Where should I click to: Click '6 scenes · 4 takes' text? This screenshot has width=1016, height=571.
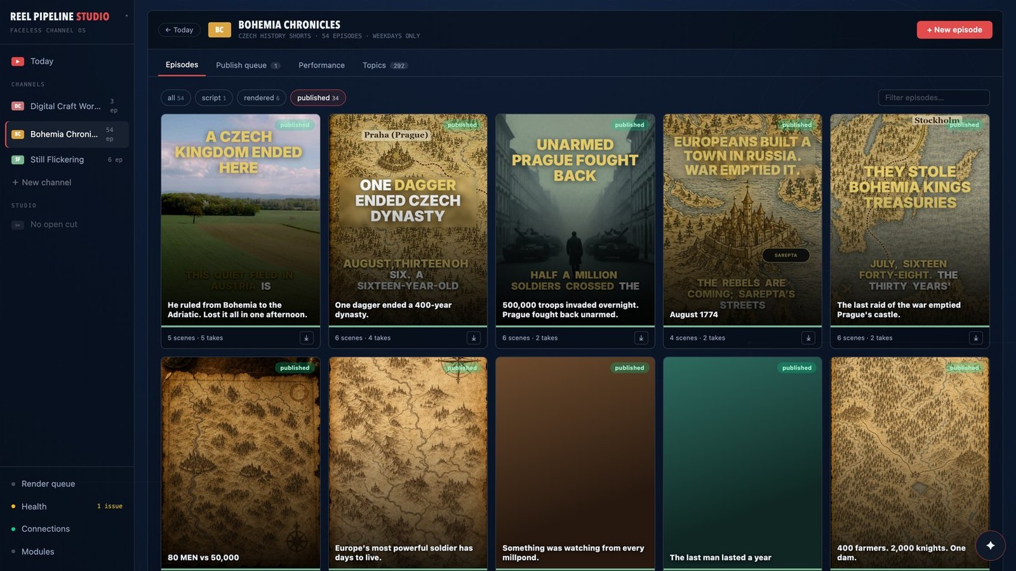(x=363, y=338)
